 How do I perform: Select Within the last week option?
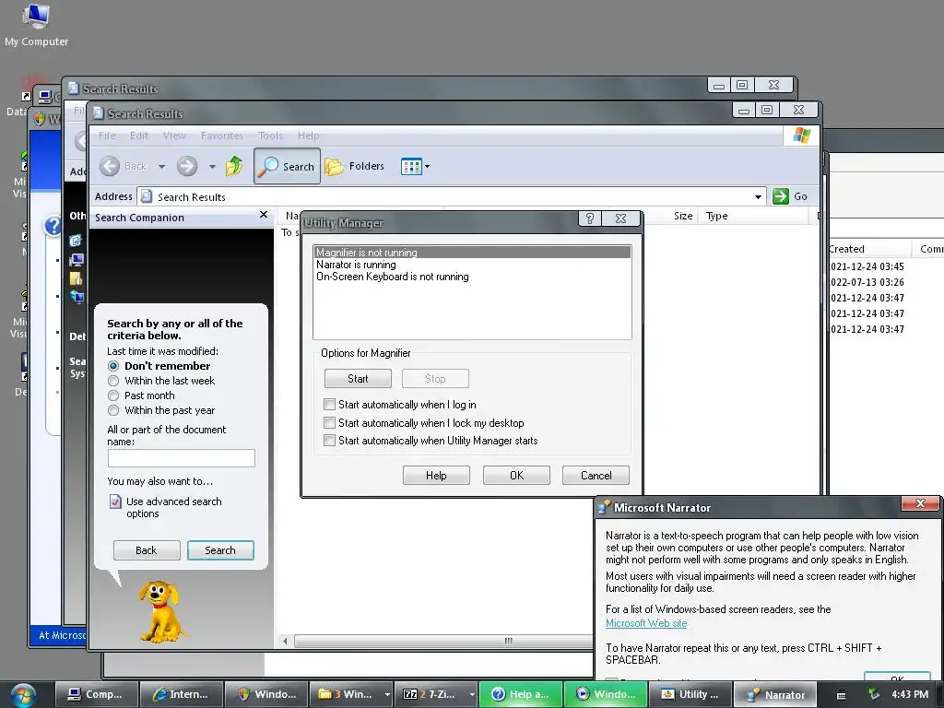113,381
